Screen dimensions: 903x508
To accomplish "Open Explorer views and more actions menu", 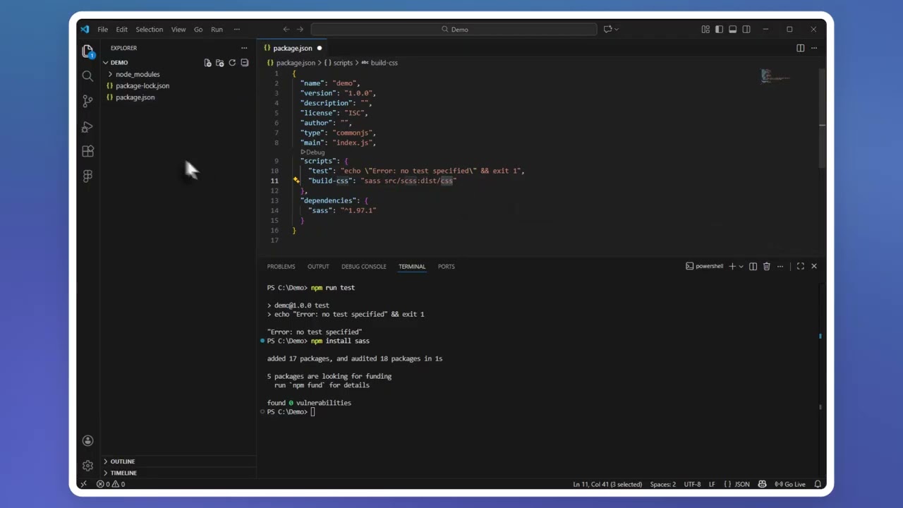I will click(x=244, y=48).
